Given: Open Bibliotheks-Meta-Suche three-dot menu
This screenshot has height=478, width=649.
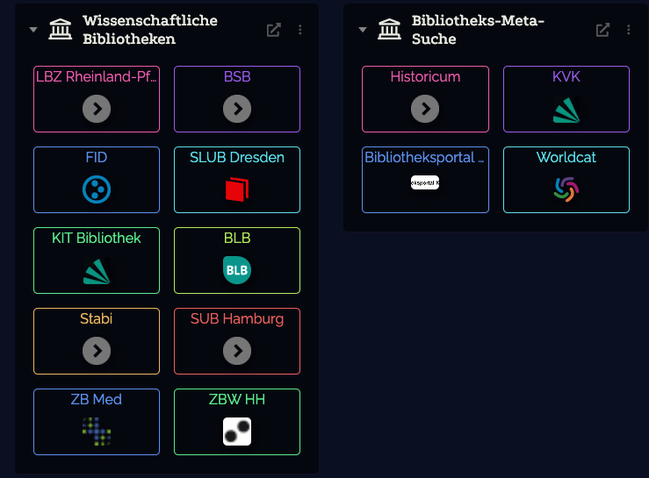Looking at the screenshot, I should click(629, 30).
